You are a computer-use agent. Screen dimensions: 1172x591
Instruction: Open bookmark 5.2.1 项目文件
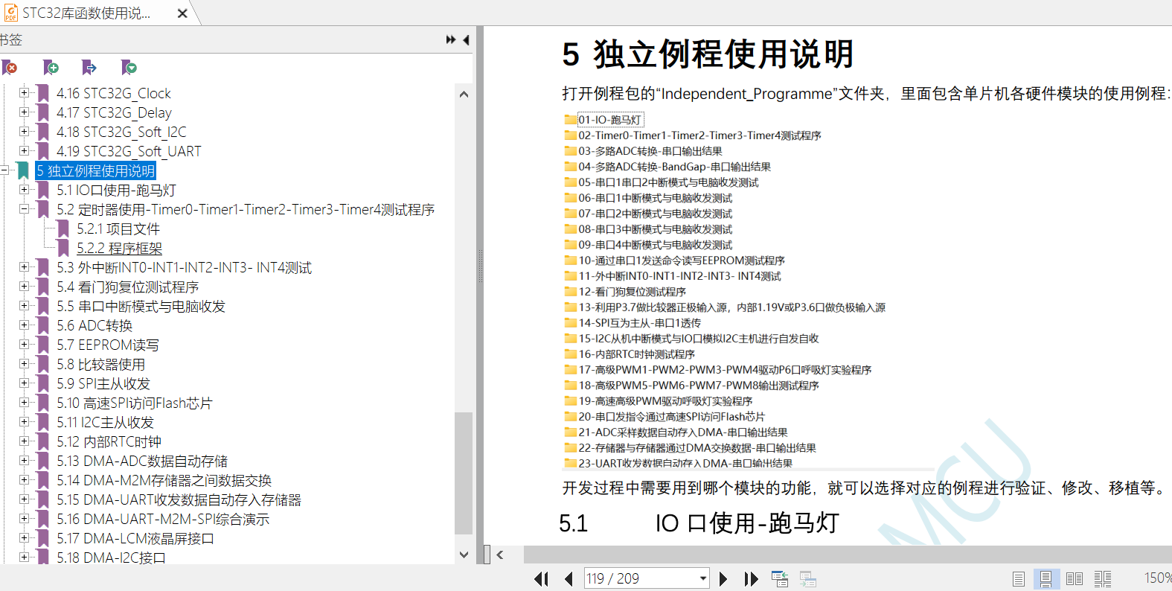pos(118,229)
